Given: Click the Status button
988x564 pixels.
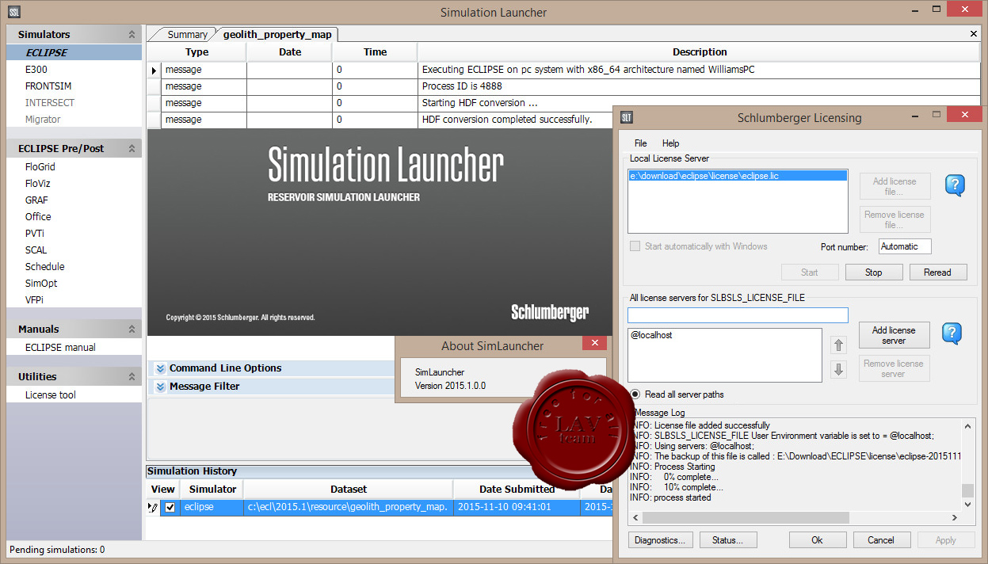Looking at the screenshot, I should point(727,540).
